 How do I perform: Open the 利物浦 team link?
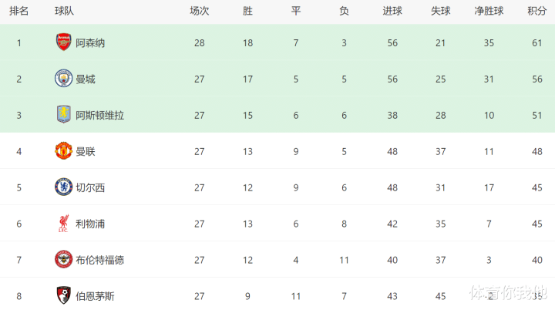point(90,224)
